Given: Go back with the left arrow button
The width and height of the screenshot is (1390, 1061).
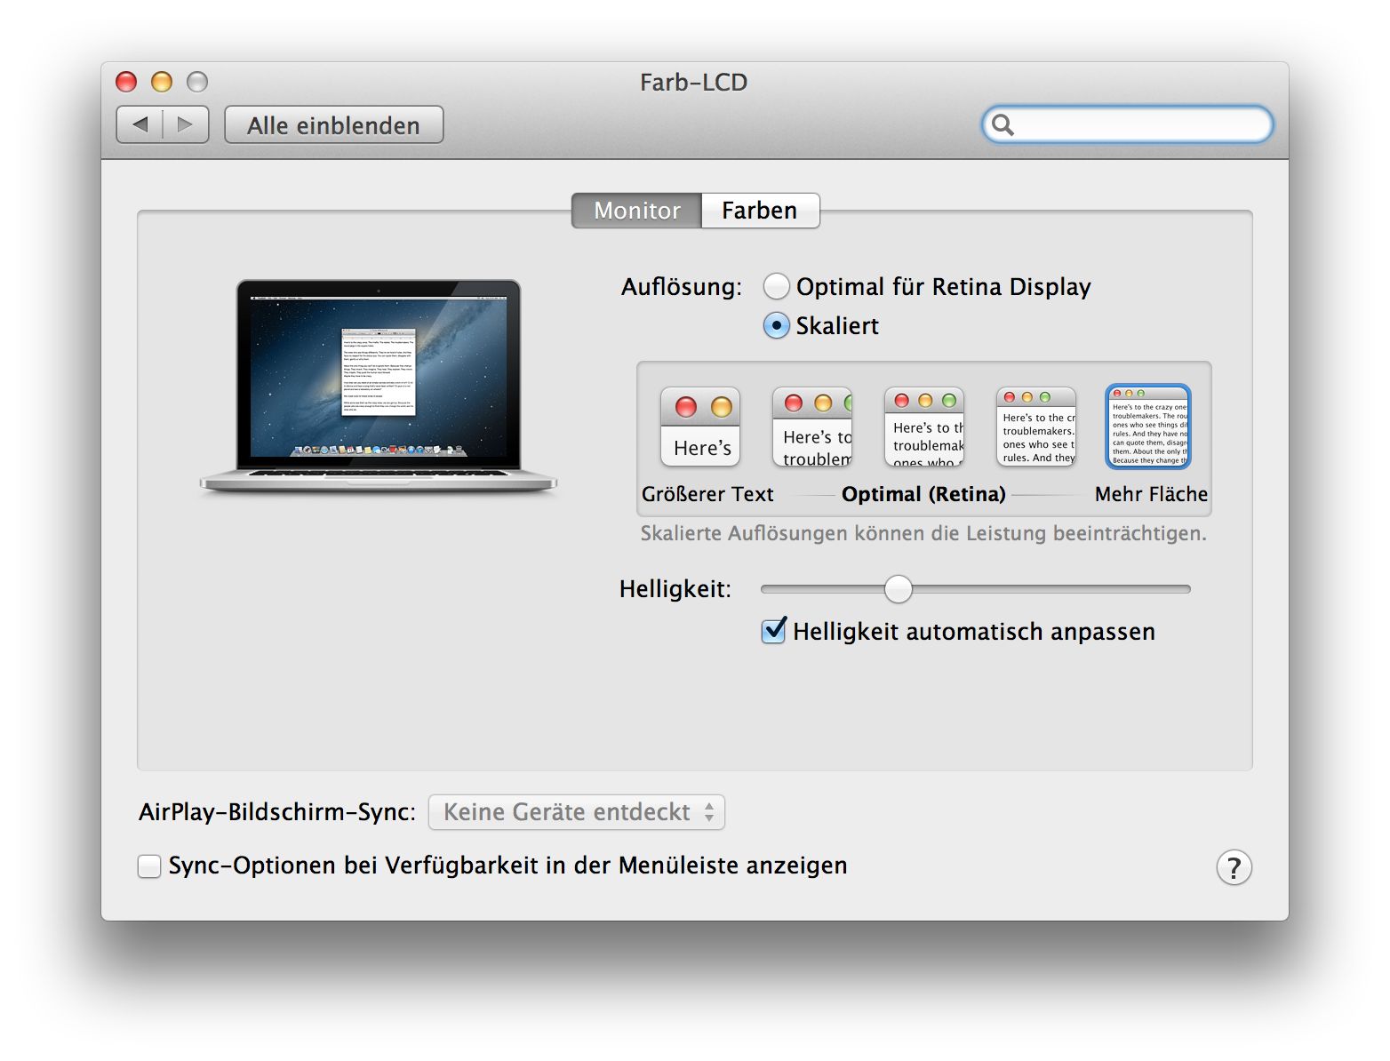Looking at the screenshot, I should pos(140,124).
